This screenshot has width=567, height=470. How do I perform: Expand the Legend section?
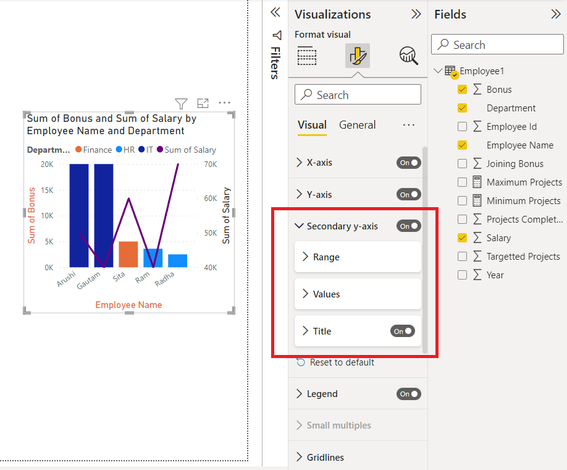coord(299,393)
